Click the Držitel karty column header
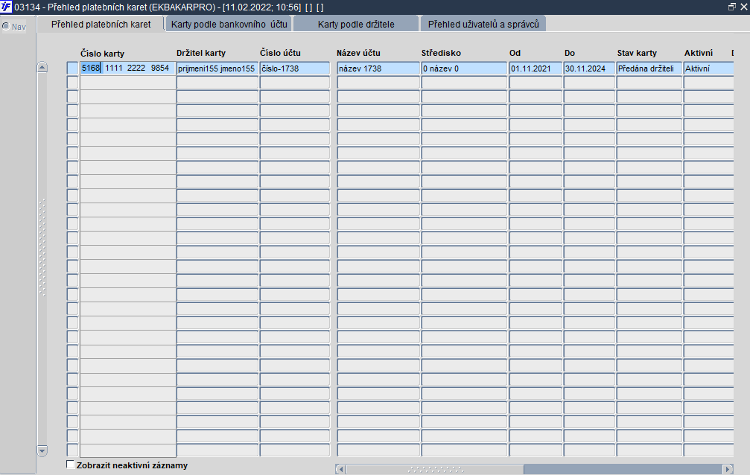This screenshot has height=475, width=750. pyautogui.click(x=201, y=53)
